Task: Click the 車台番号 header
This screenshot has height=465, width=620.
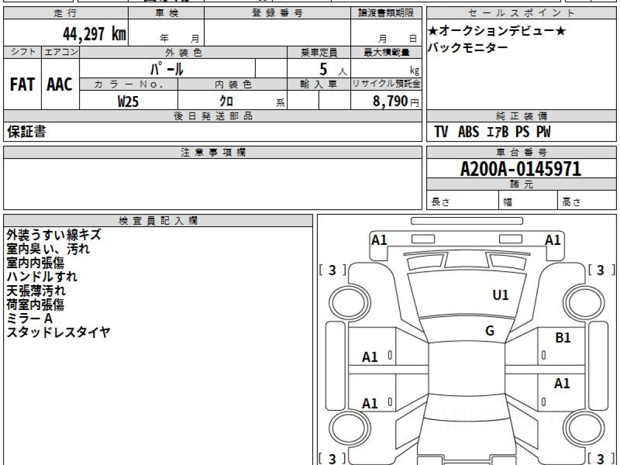Action: pos(522,152)
